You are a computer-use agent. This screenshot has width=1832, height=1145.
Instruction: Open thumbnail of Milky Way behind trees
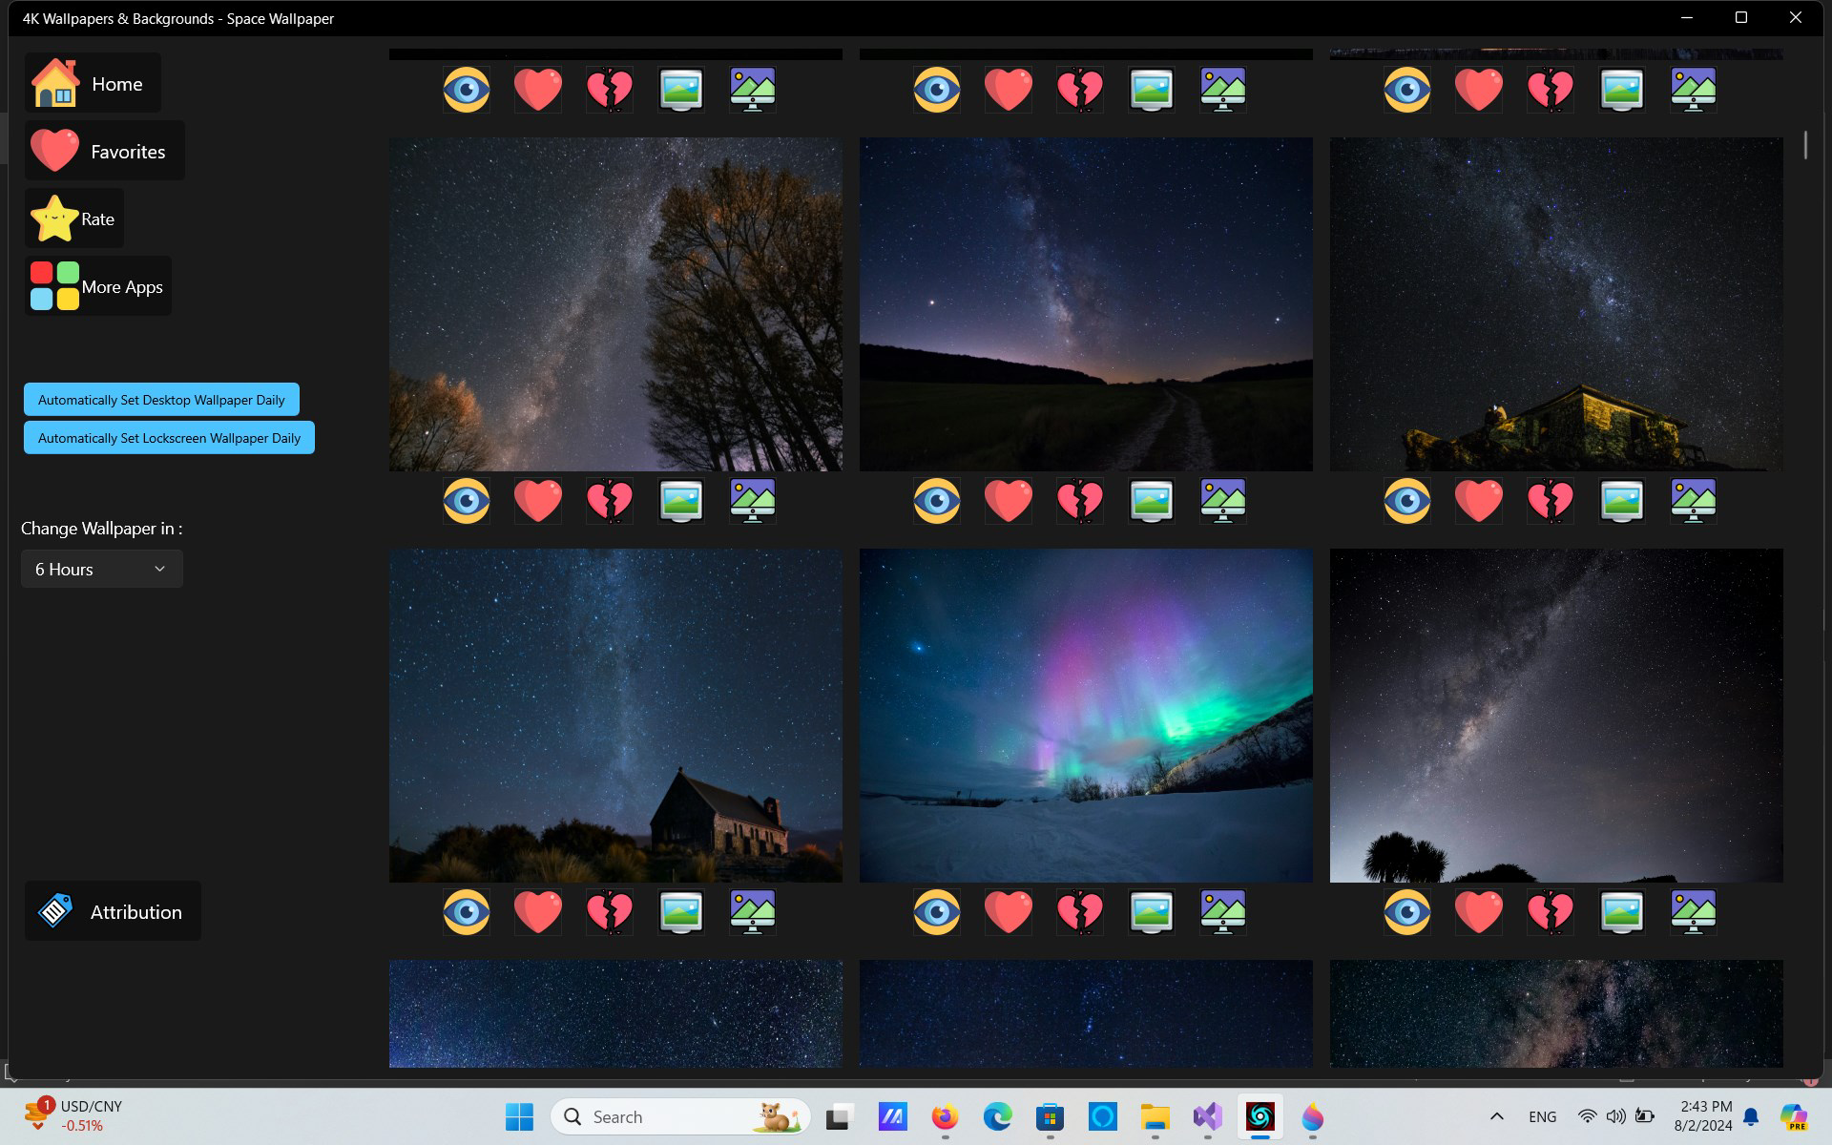[615, 304]
